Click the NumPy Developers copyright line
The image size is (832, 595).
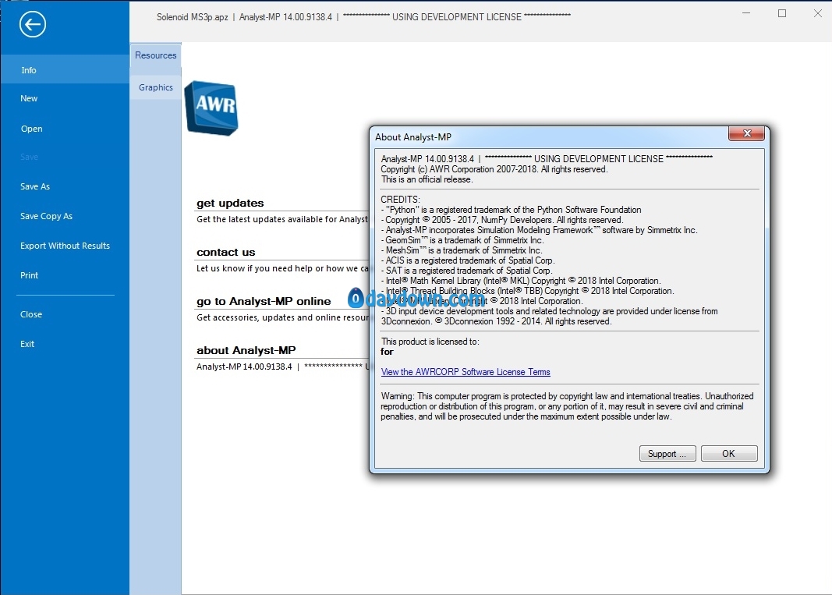501,220
